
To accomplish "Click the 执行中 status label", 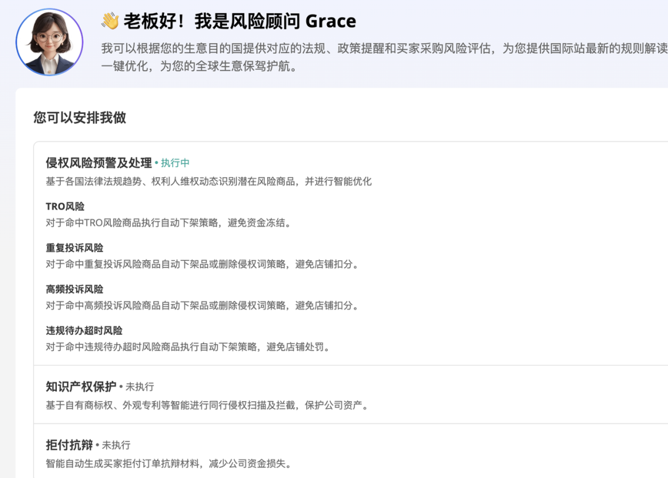I will (175, 163).
